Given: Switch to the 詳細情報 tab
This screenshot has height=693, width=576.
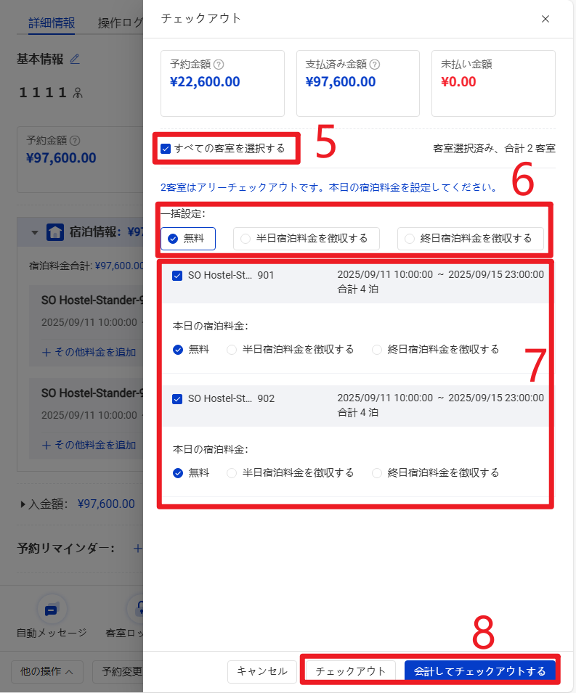Looking at the screenshot, I should (51, 22).
